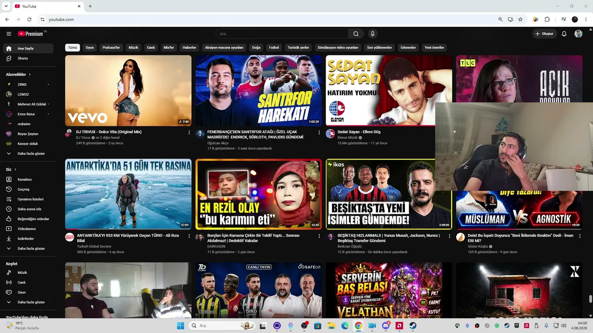
Task: Click the install app icon in address bar
Action: click(510, 19)
